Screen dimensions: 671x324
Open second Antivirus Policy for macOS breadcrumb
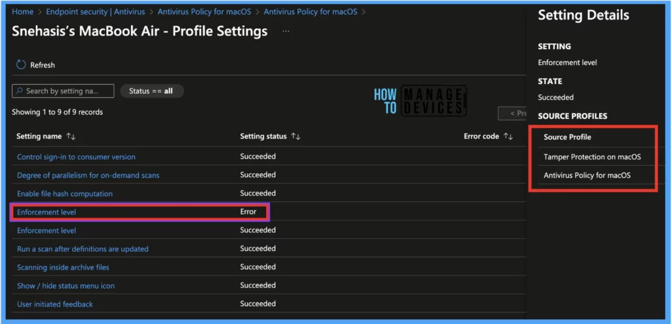point(310,12)
